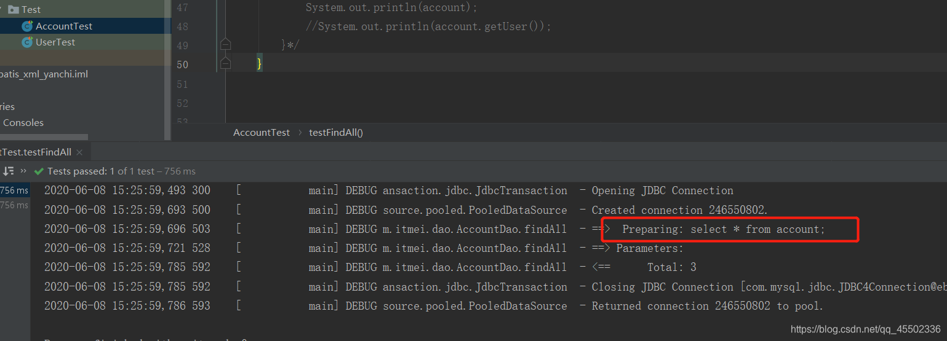
Task: Click the sort tests icon in Run toolbar
Action: coord(9,171)
